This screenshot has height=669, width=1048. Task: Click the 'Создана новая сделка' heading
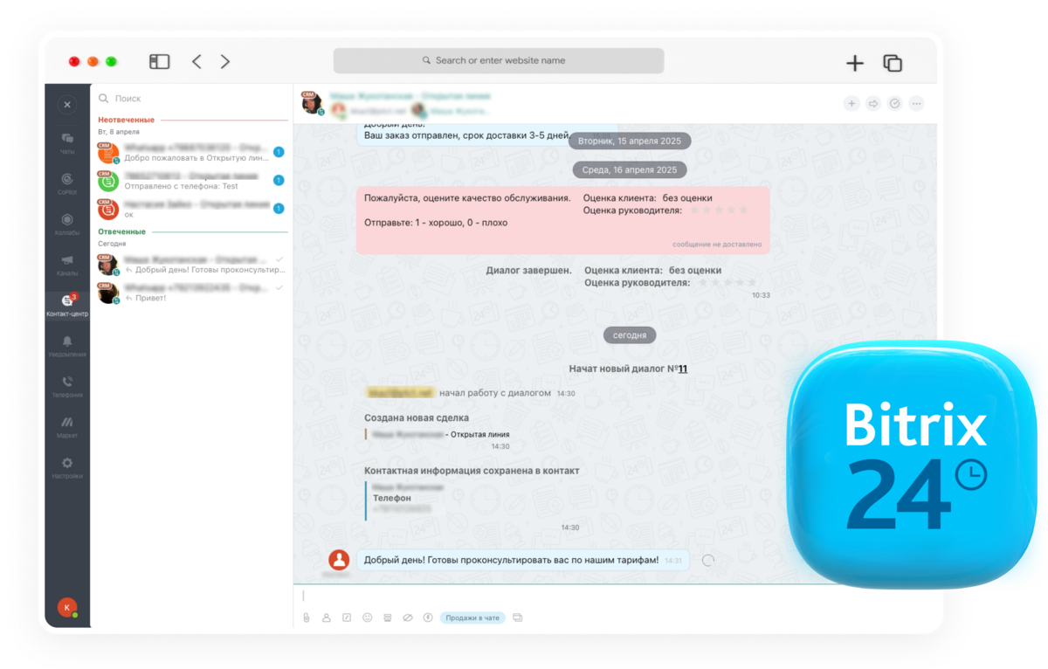[x=417, y=418]
